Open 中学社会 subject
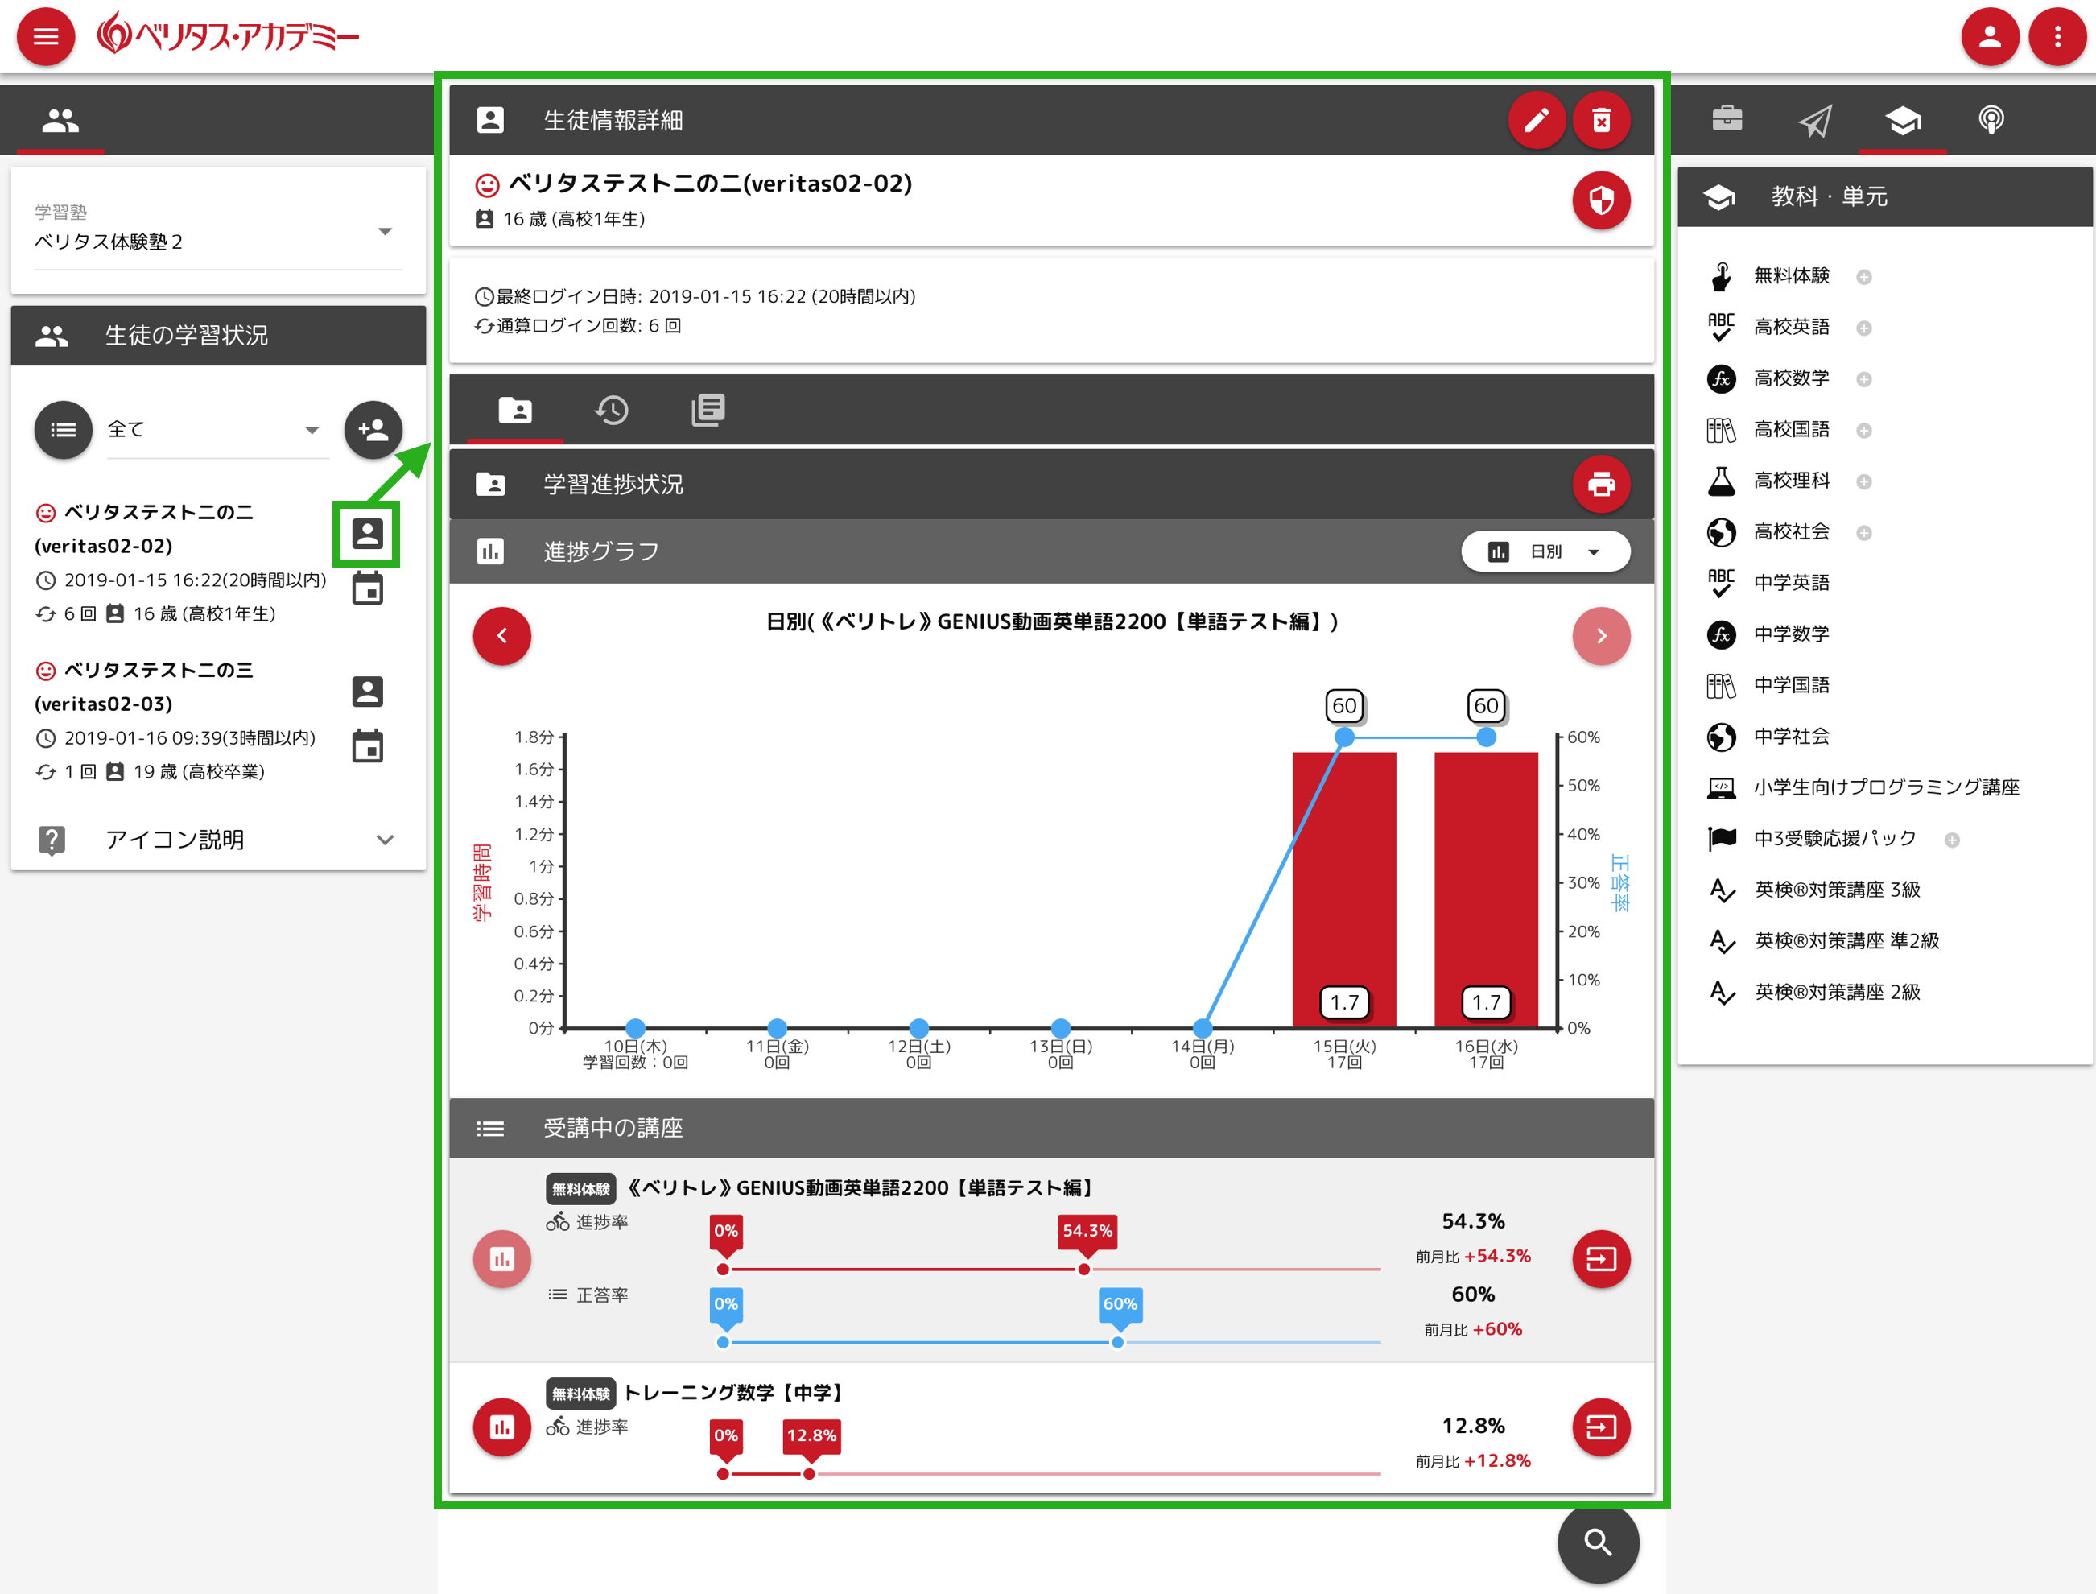 1791,737
